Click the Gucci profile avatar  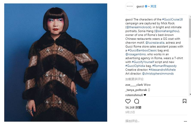tap(130, 6)
